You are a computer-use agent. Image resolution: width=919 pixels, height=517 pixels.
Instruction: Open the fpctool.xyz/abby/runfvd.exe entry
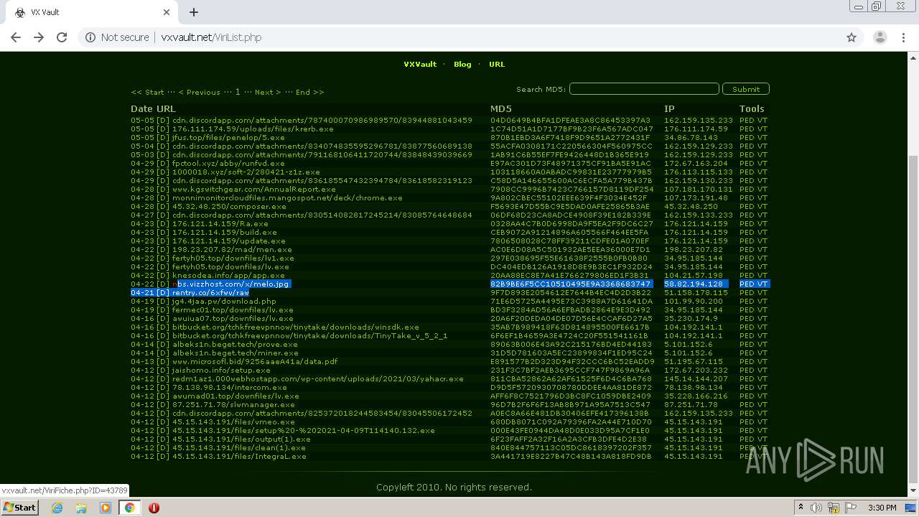228,163
